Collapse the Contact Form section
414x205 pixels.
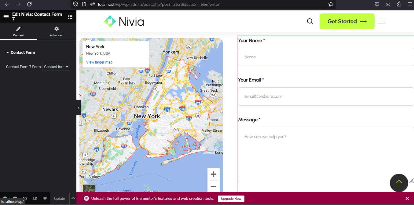coord(20,53)
